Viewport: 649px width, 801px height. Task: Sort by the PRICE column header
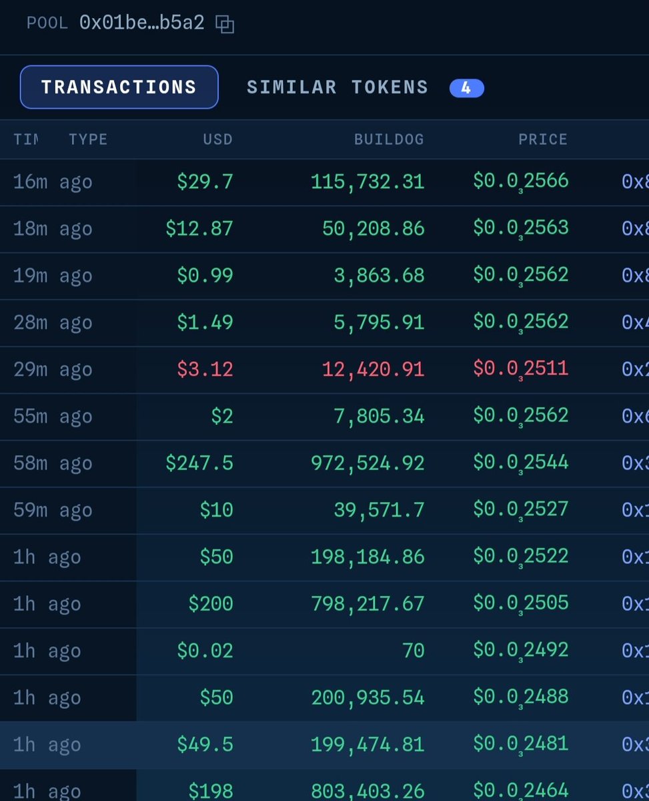[x=543, y=140]
